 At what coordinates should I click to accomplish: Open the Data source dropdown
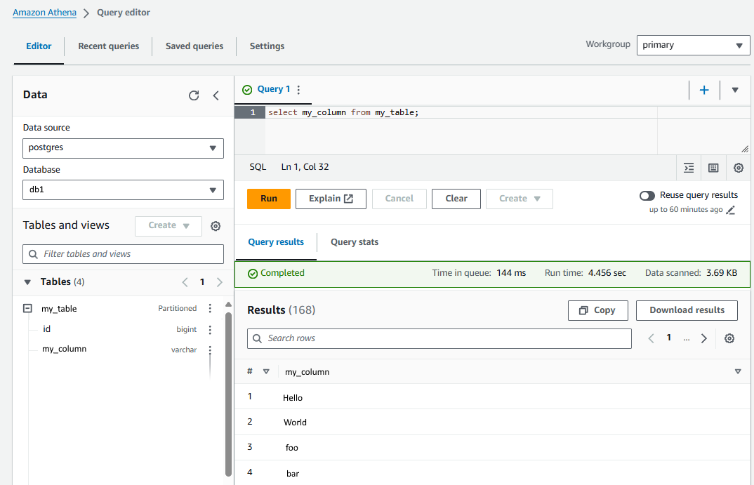(123, 148)
